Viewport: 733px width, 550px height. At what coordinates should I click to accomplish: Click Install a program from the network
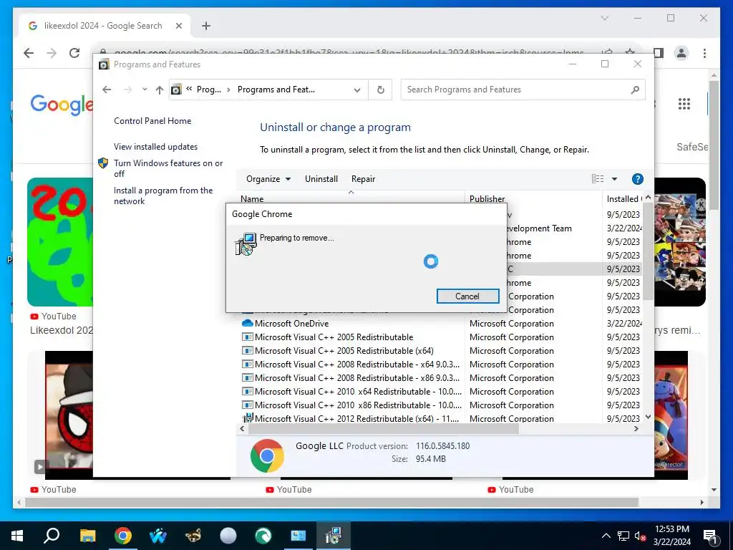(x=163, y=196)
